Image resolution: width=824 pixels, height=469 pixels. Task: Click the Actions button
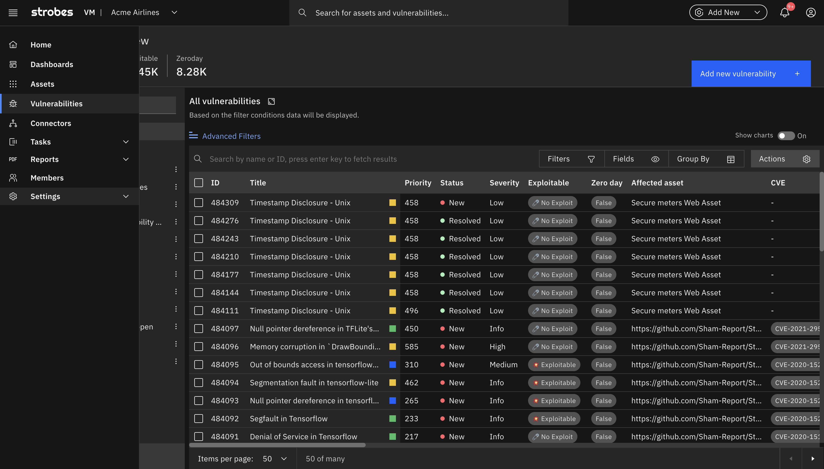pyautogui.click(x=785, y=159)
